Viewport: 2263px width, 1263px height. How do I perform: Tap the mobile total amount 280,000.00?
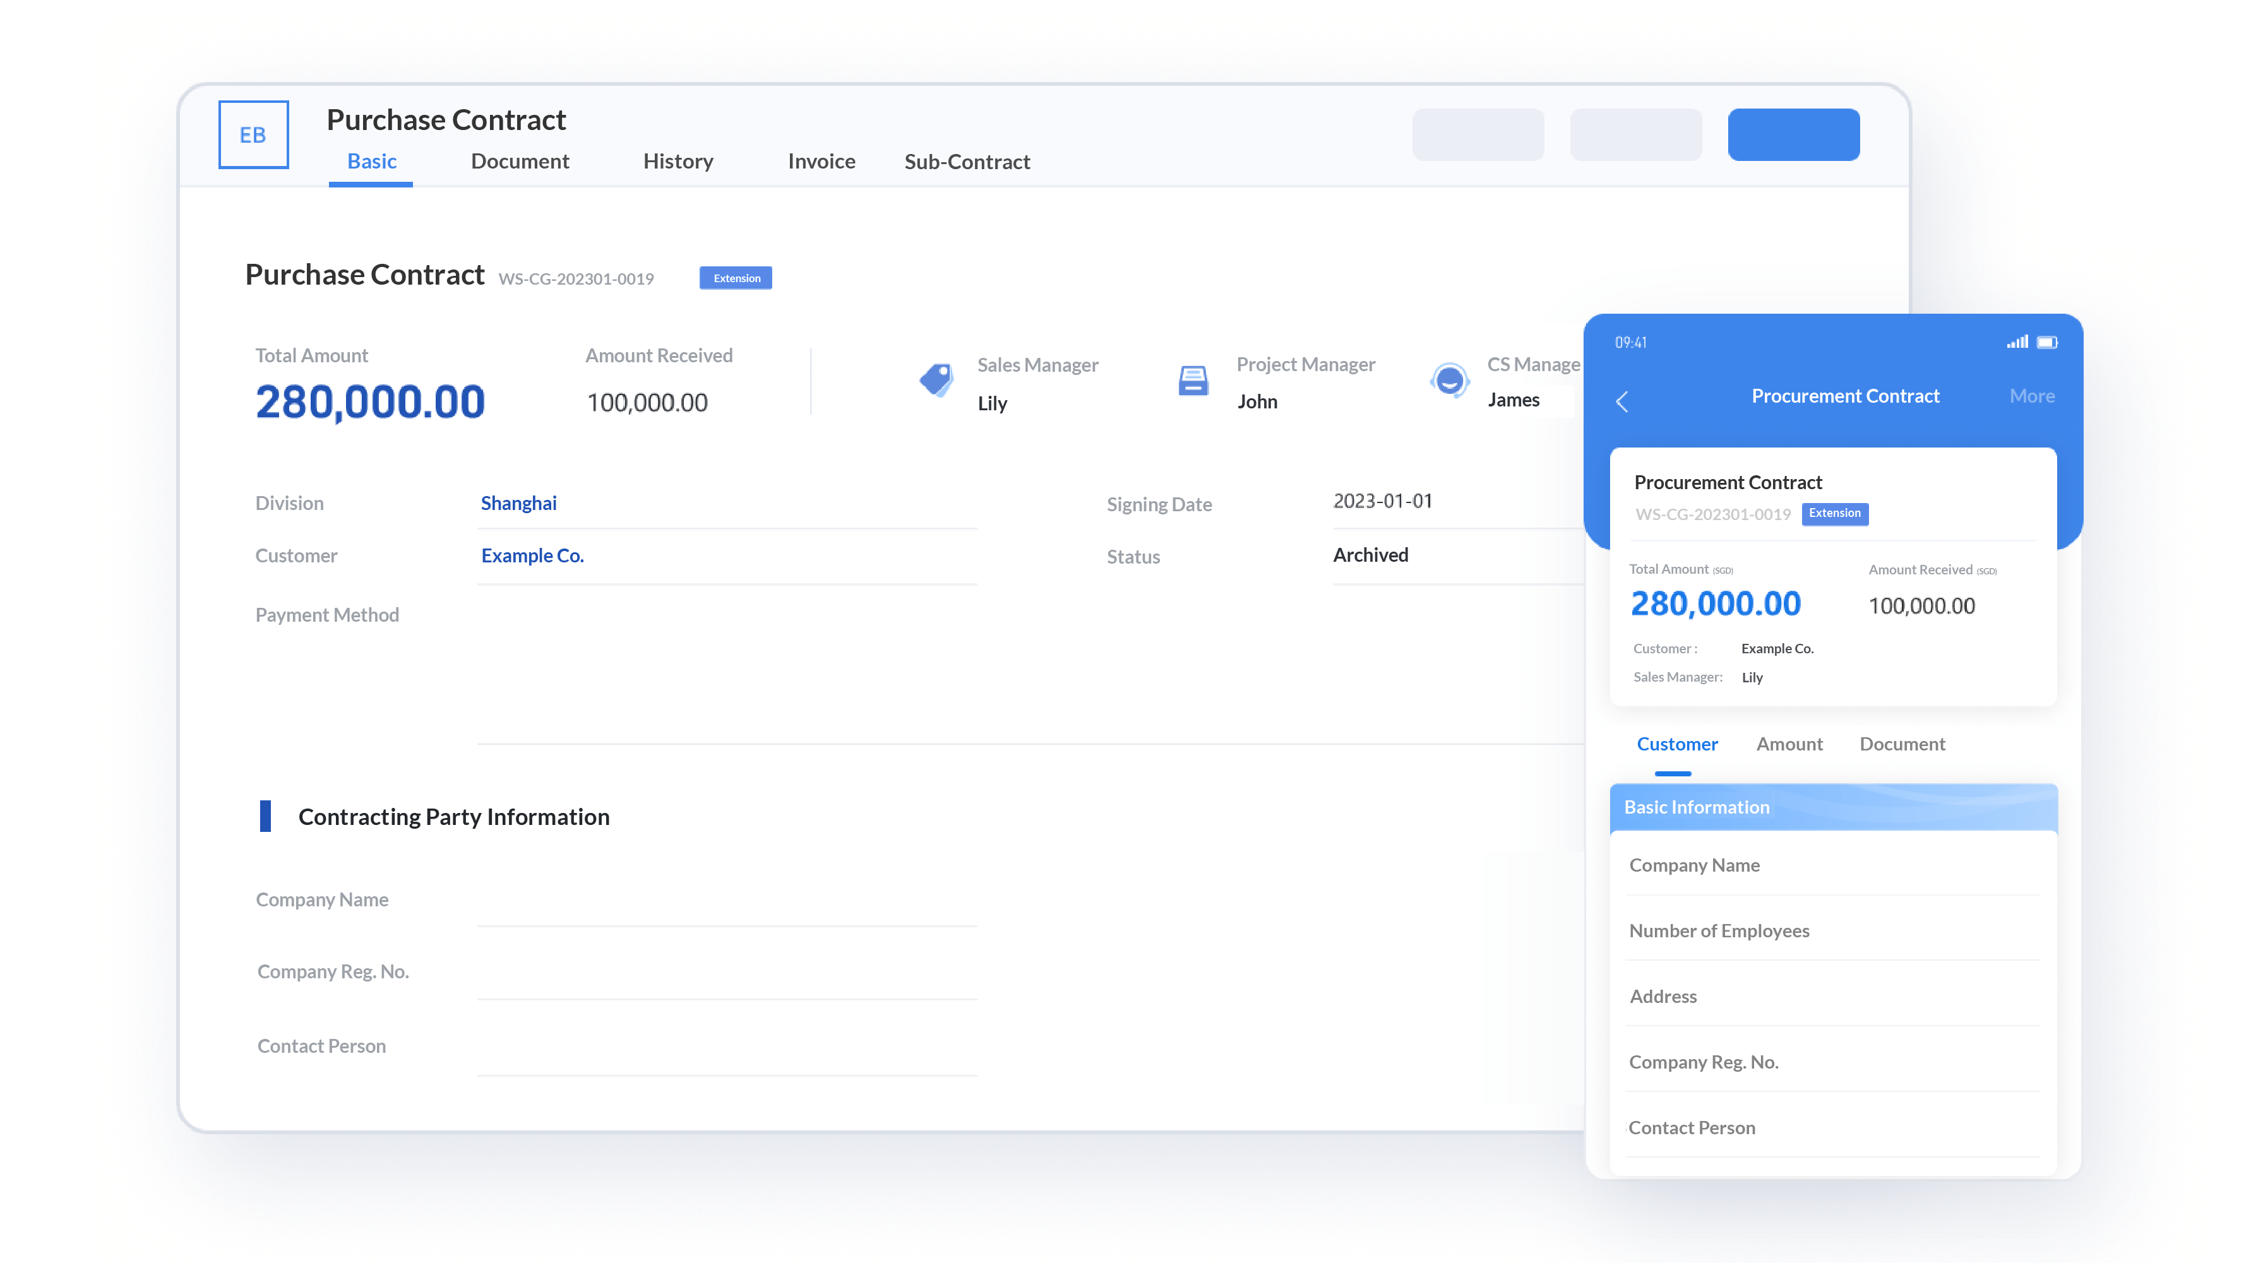(1716, 604)
